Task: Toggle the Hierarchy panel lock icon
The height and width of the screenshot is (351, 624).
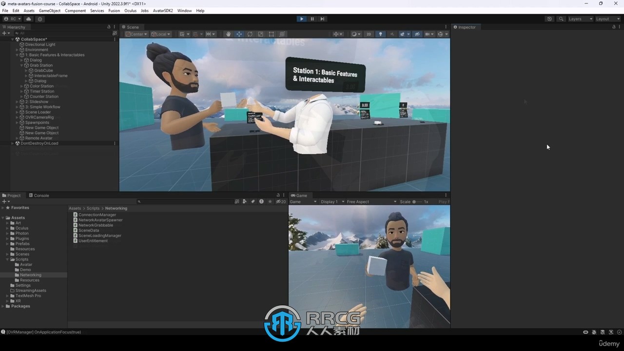Action: coord(109,27)
